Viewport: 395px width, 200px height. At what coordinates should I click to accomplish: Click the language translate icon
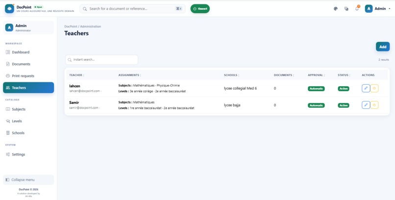346,8
